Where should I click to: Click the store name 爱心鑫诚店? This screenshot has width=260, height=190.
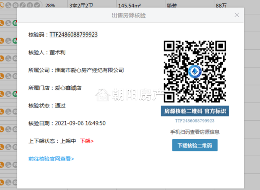[x=68, y=88]
